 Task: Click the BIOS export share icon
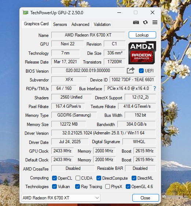click(x=131, y=70)
